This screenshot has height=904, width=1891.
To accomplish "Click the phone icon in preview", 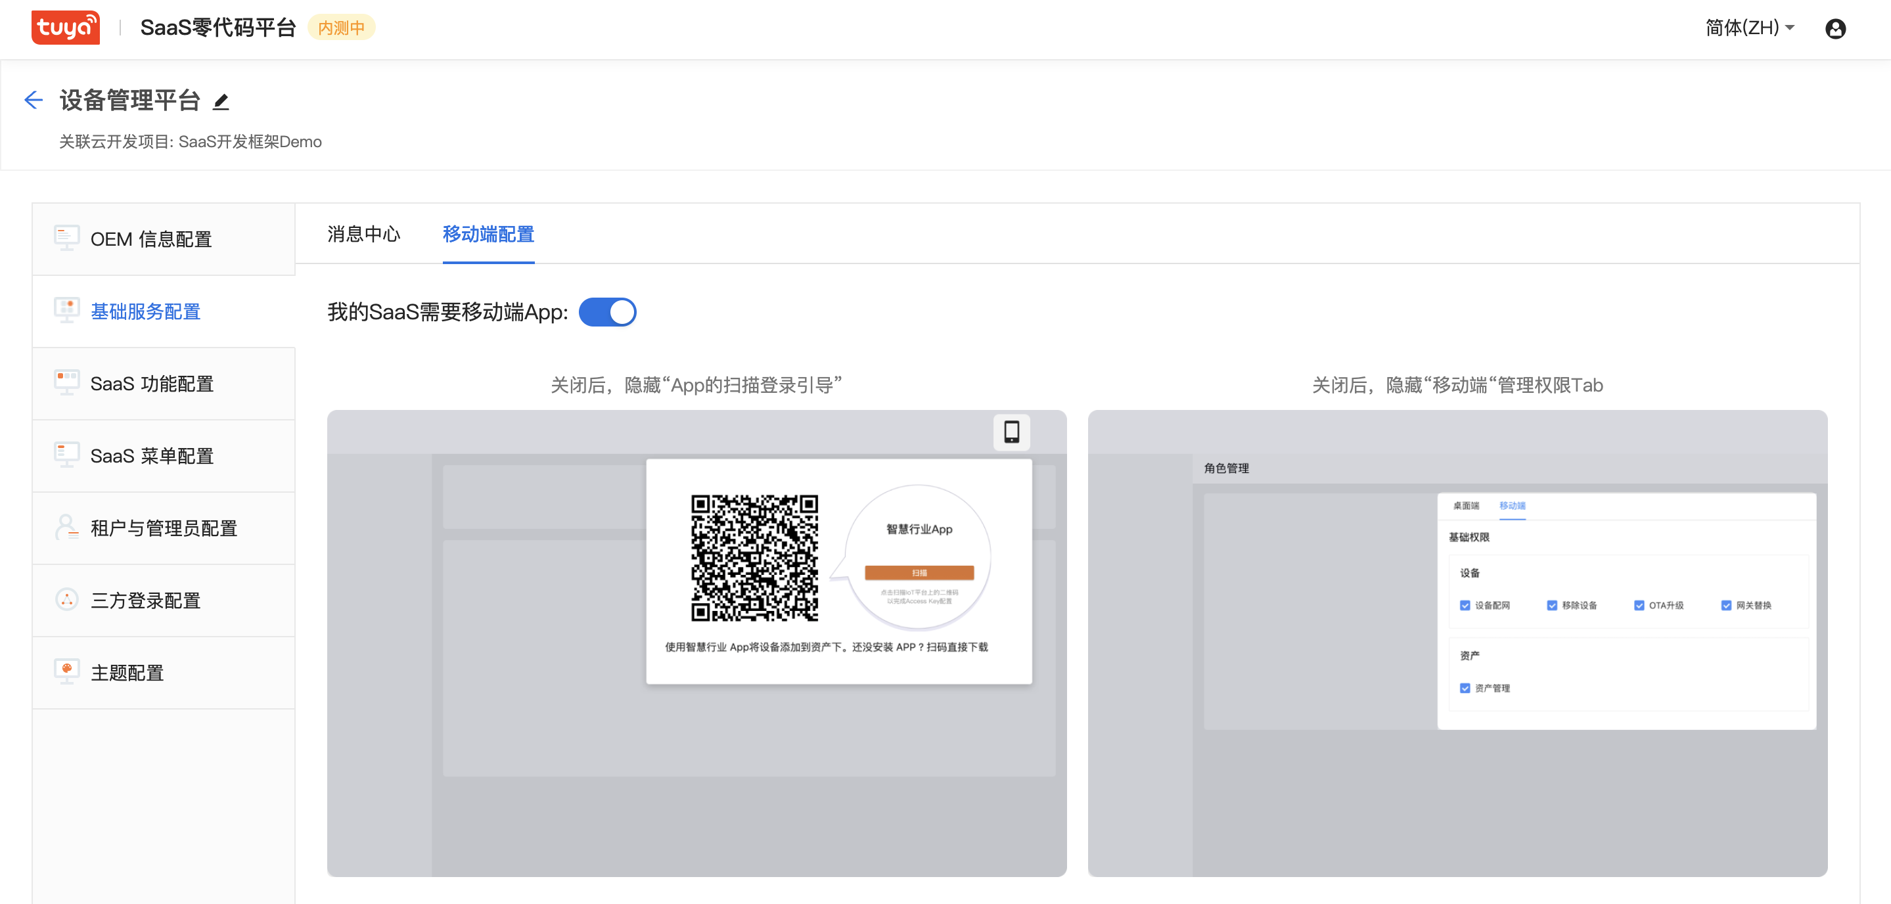I will (1012, 432).
